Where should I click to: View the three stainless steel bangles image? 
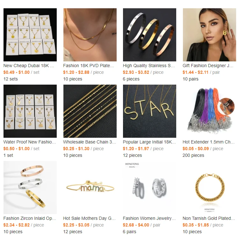(x=150, y=35)
